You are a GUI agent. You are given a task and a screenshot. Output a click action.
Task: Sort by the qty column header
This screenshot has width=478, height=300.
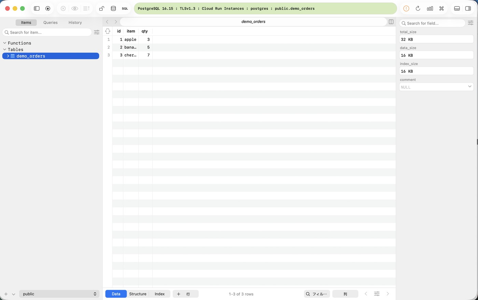(145, 31)
